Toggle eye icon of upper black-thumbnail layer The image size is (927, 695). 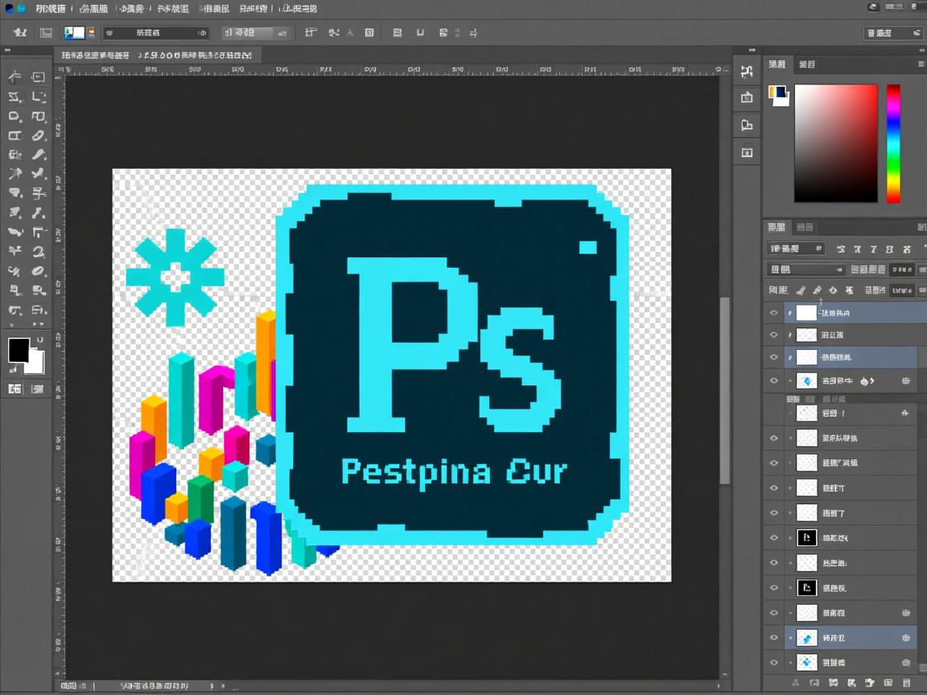(x=774, y=537)
